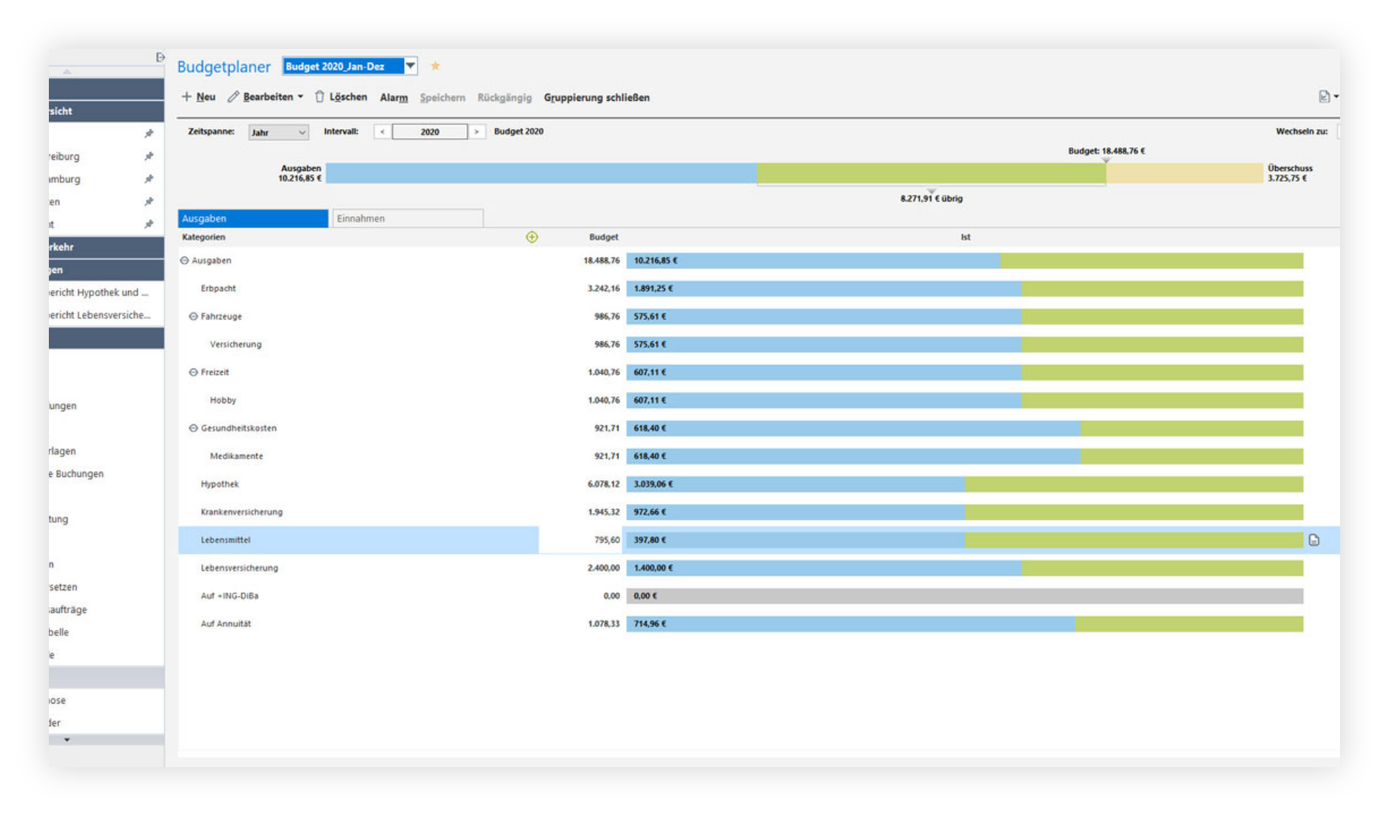Collapse the Fahrzeuge category

coord(193,316)
